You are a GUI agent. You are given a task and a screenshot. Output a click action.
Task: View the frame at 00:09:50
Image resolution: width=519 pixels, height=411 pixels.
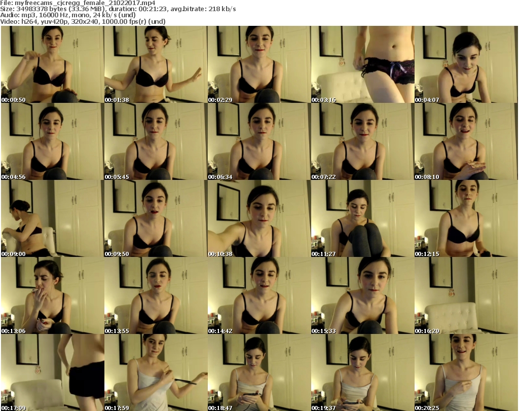click(156, 219)
